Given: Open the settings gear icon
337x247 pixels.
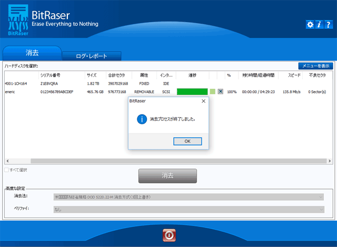Looking at the screenshot, I should click(x=310, y=25).
